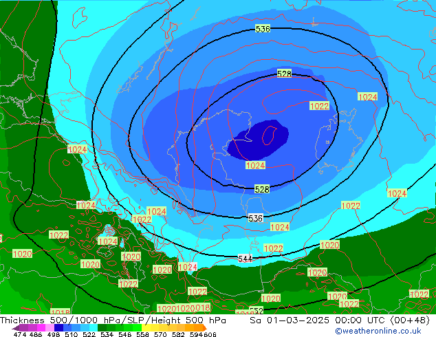Click the 'Thickness 500/1000 hPa/SLP/Height 500 hPa' title
Image resolution: width=436 pixels, height=337 pixels.
click(113, 320)
